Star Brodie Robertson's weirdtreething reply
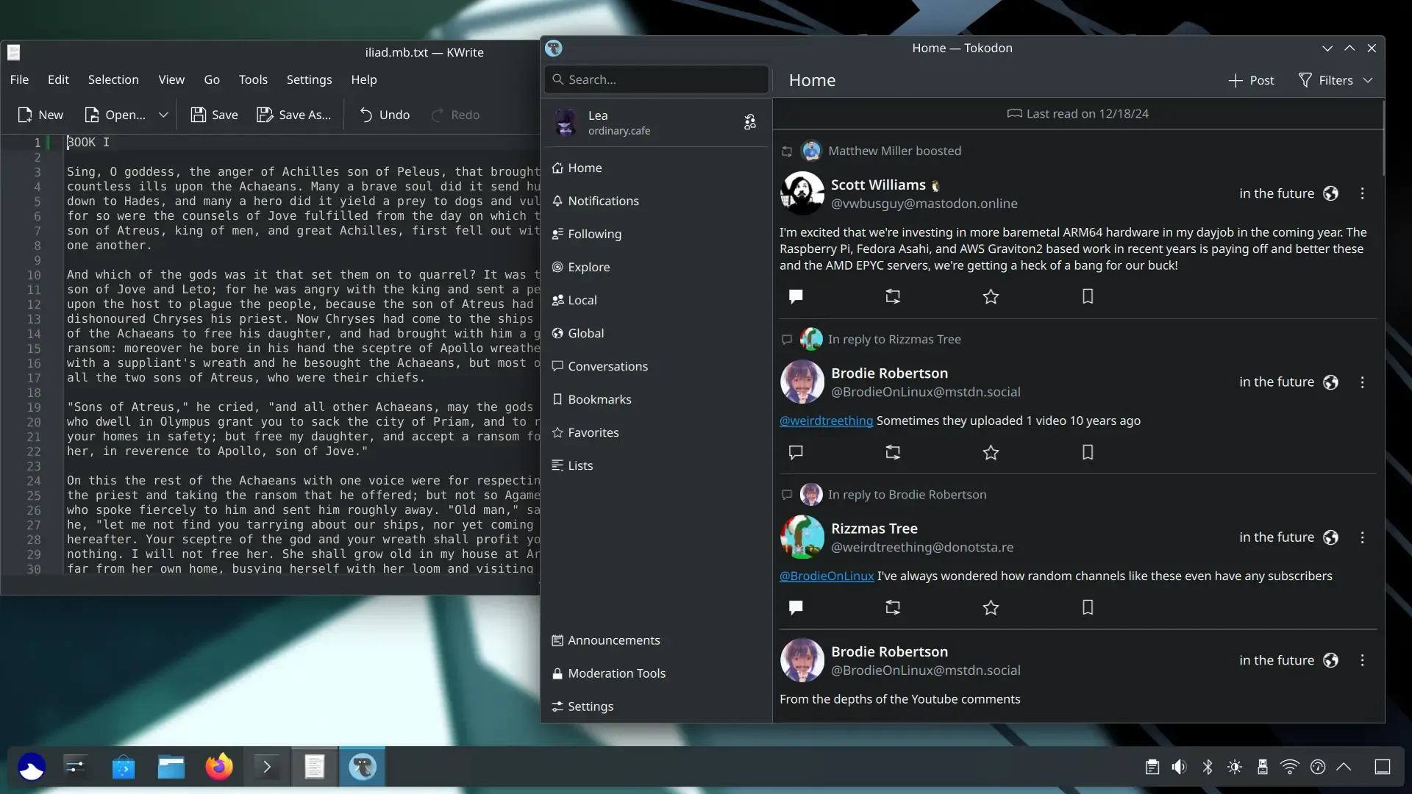Screen dimensions: 1412x794 pos(991,452)
